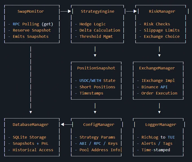Click the ExchangeManager box title
This screenshot has height=162, width=192.
click(157, 68)
